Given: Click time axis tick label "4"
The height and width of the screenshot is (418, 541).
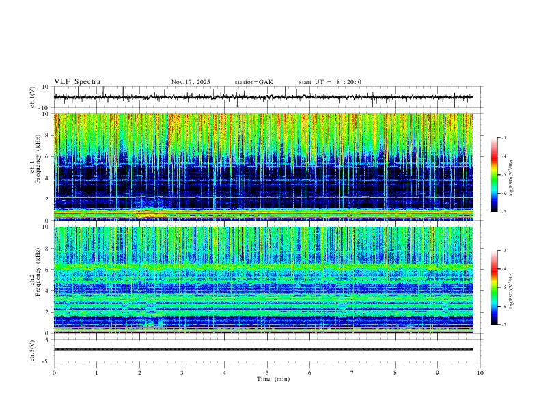Looking at the screenshot, I should (224, 373).
